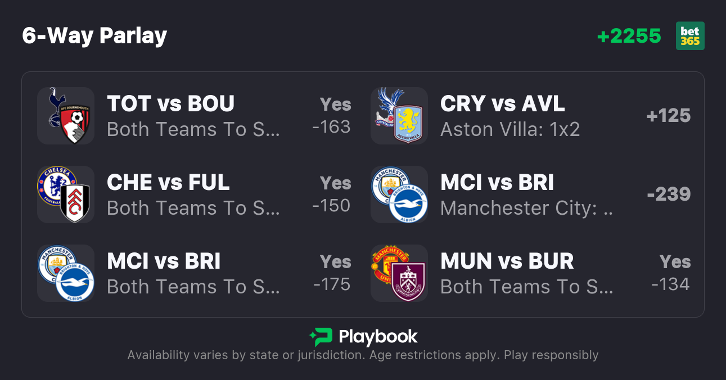This screenshot has width=726, height=380.
Task: Click the Aston Villa: 1x2 market label
Action: point(509,130)
